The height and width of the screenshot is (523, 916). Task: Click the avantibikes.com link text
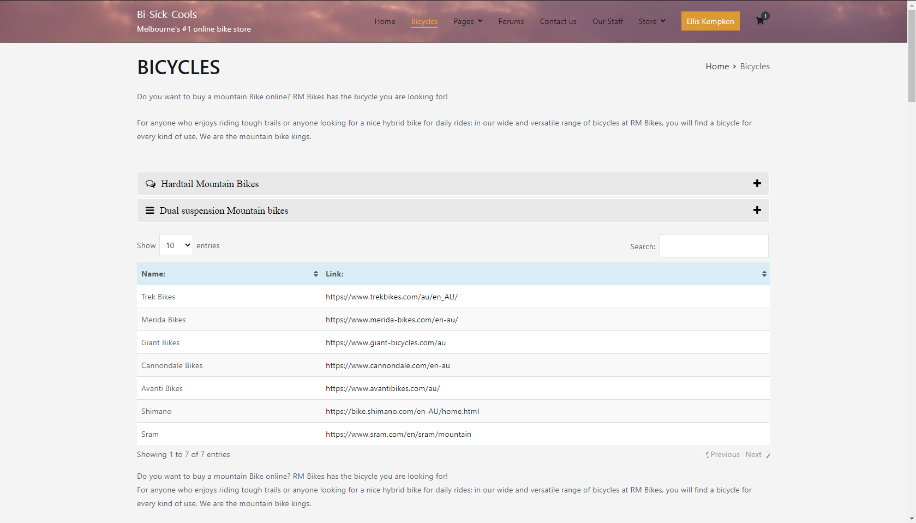click(x=383, y=388)
